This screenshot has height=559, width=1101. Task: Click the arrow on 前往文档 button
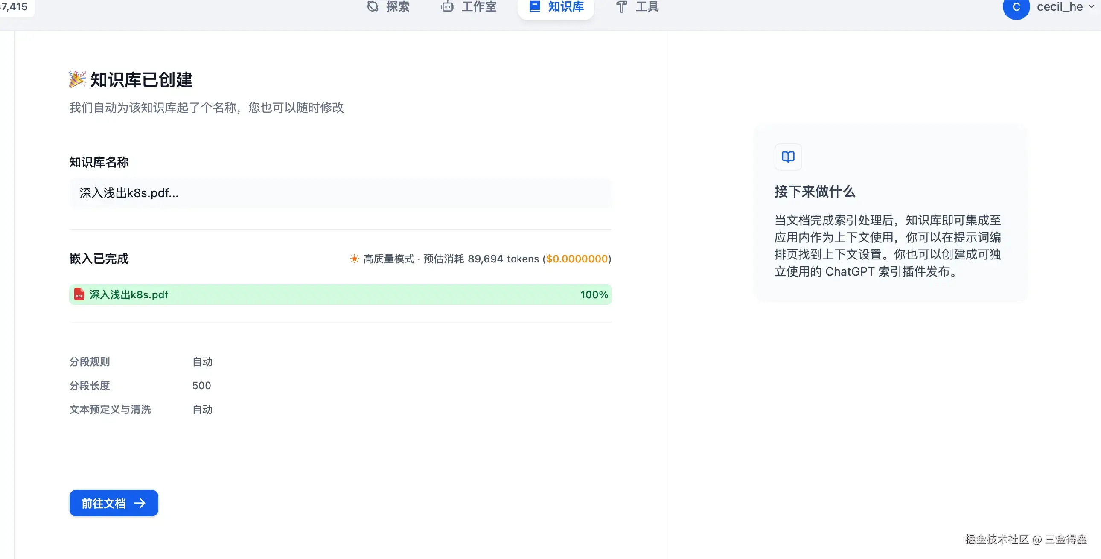click(140, 504)
